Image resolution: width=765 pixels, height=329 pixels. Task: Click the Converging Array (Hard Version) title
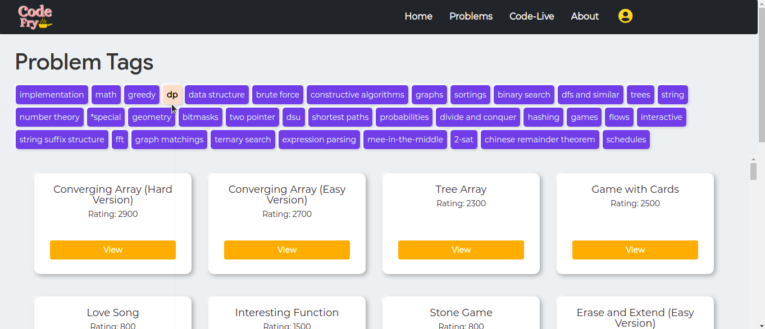[113, 194]
